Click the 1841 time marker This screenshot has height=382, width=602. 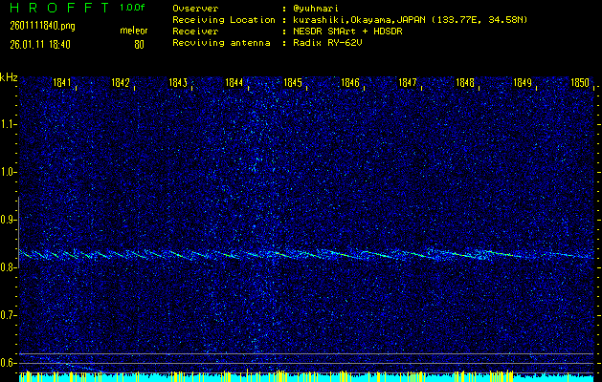tap(63, 83)
